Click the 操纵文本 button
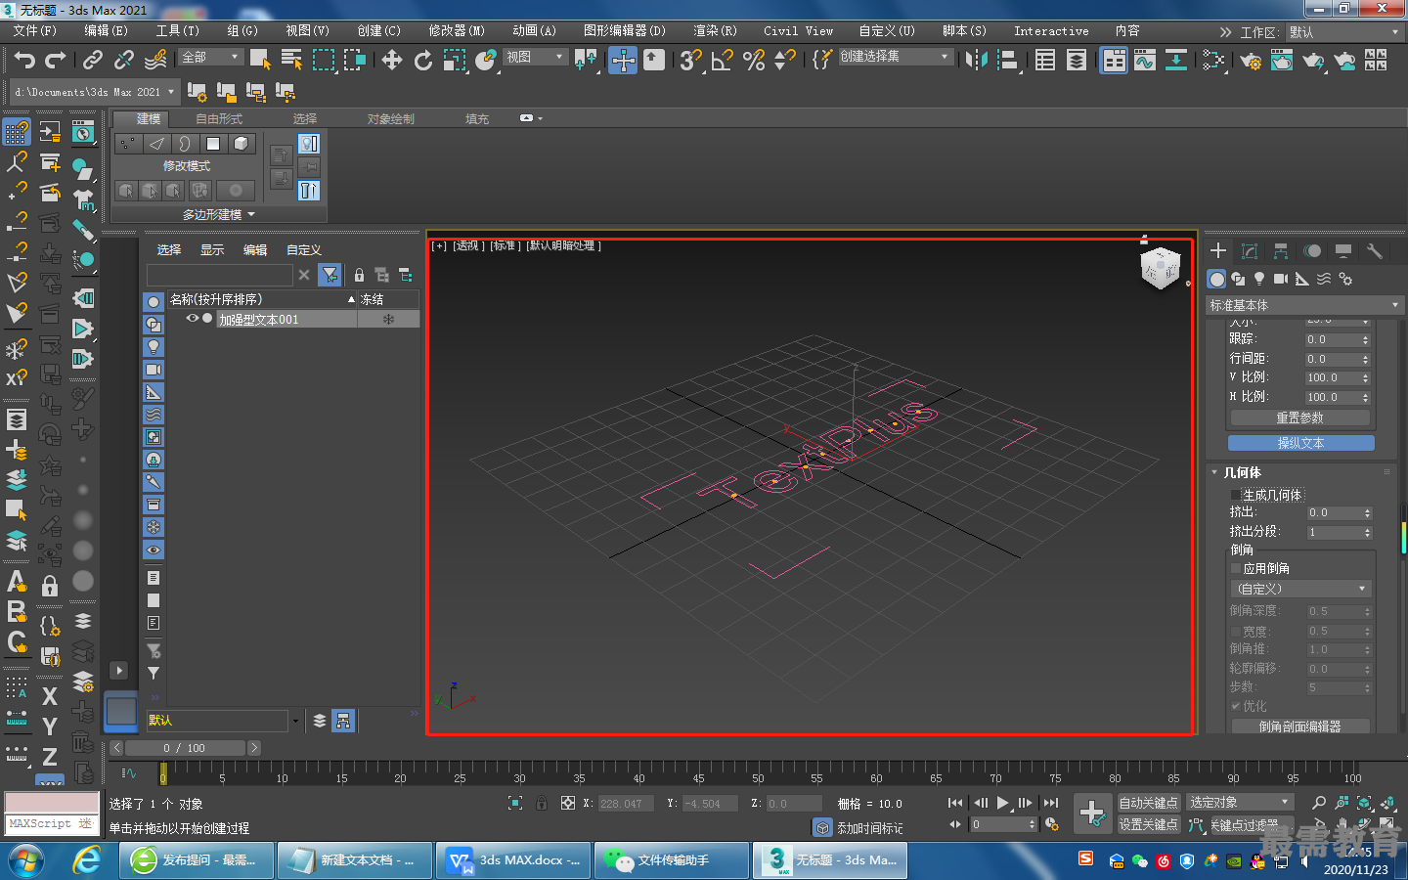 (x=1300, y=443)
